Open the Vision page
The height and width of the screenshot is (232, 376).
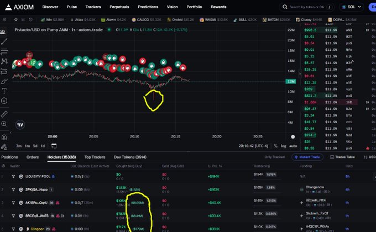(x=172, y=7)
